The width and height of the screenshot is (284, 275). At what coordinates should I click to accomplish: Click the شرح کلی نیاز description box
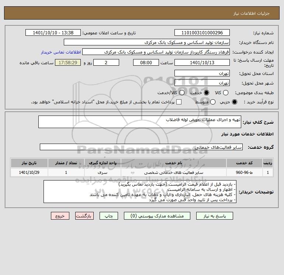[x=140, y=122]
